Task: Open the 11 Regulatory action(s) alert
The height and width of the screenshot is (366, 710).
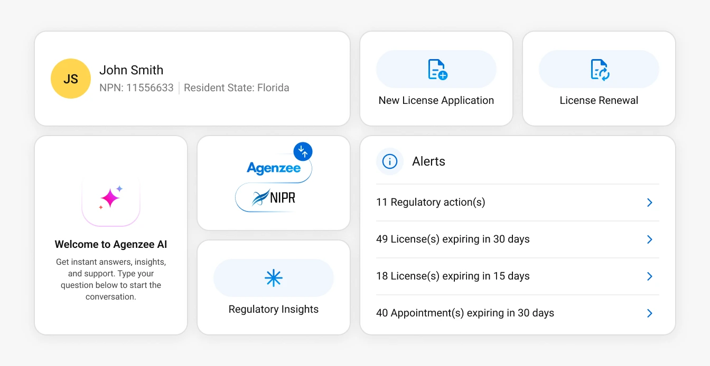Action: 431,202
